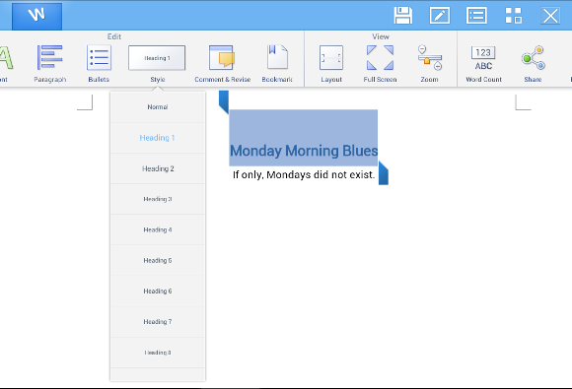Click the selection end handle after the heading

click(384, 173)
